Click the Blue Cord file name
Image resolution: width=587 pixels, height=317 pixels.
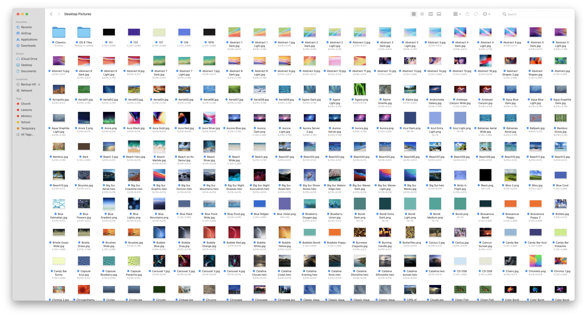[562, 186]
